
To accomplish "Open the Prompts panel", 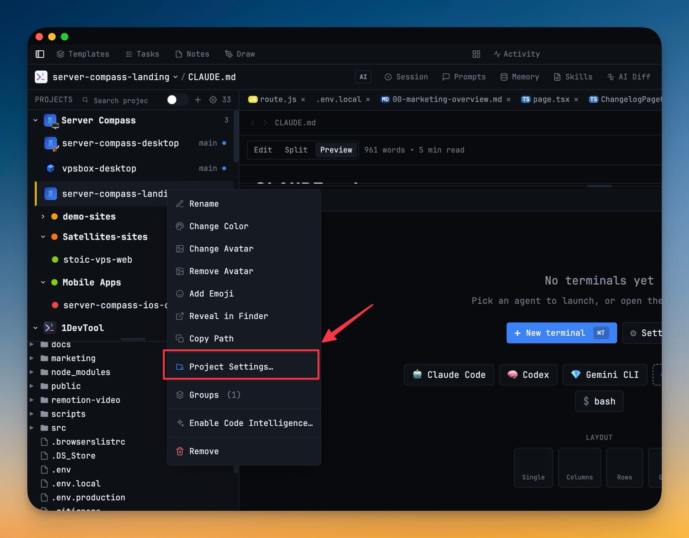I will [464, 77].
